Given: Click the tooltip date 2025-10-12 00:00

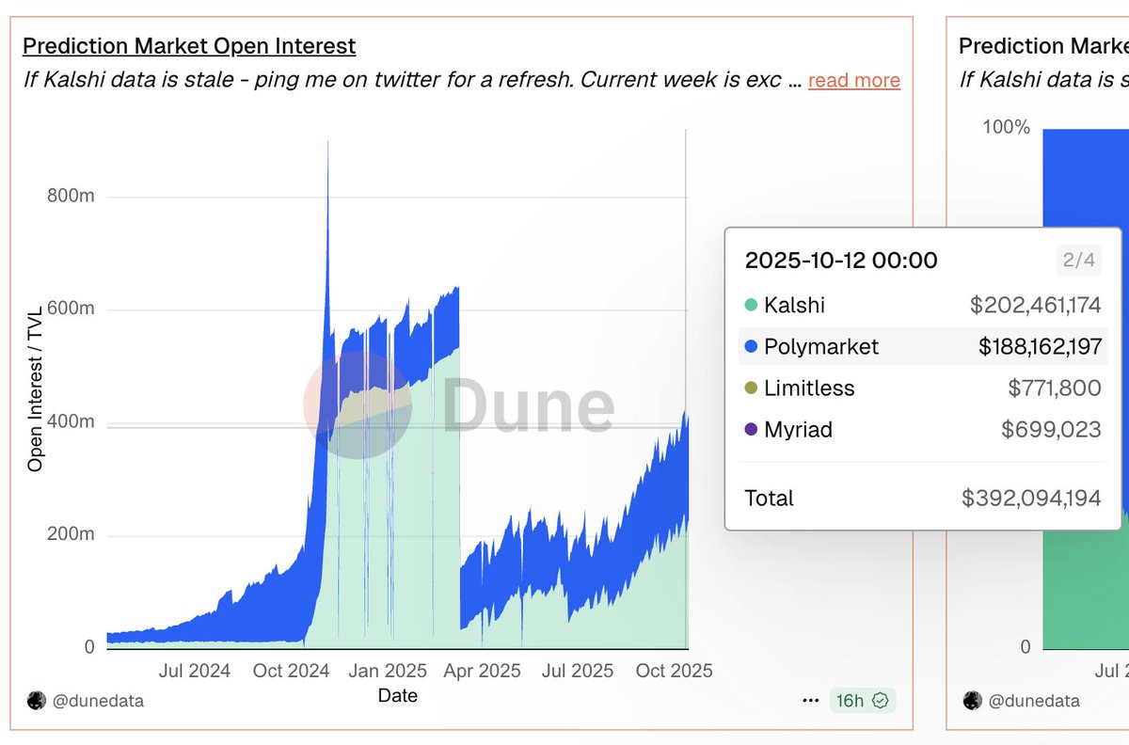Looking at the screenshot, I should point(841,260).
